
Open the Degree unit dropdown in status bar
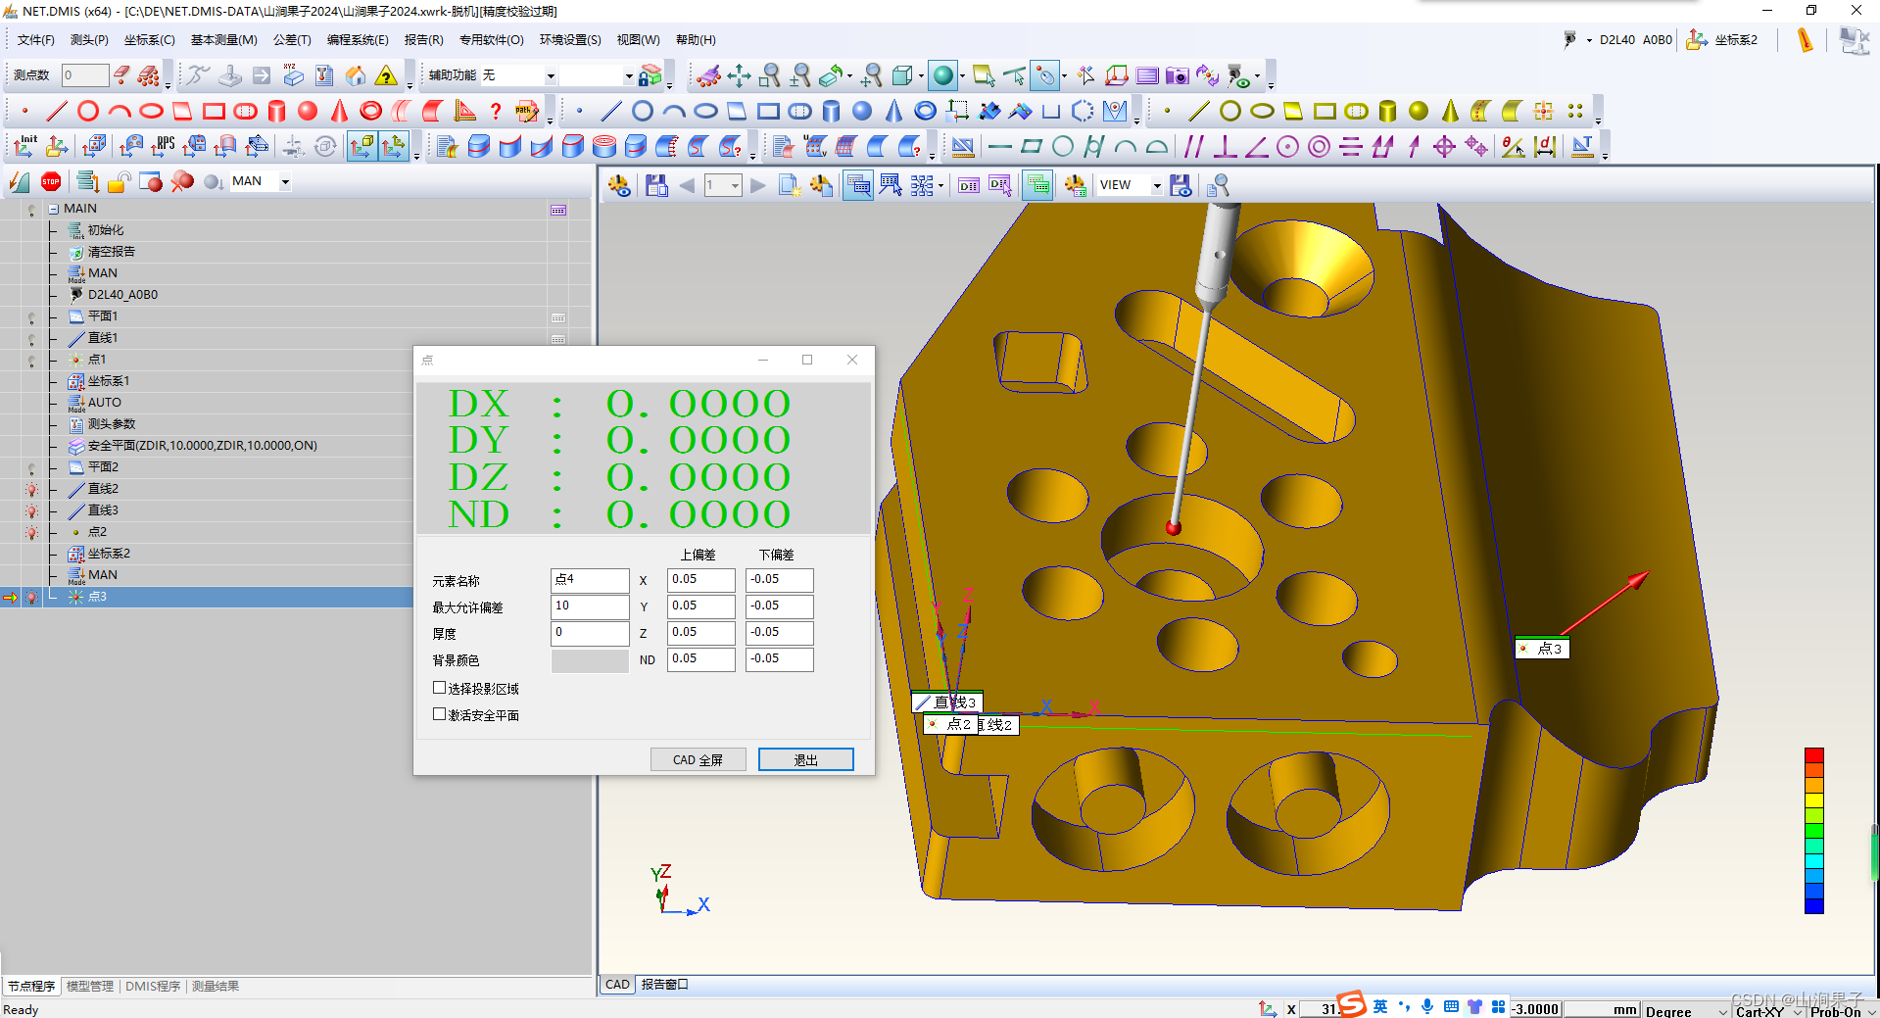click(1723, 1011)
